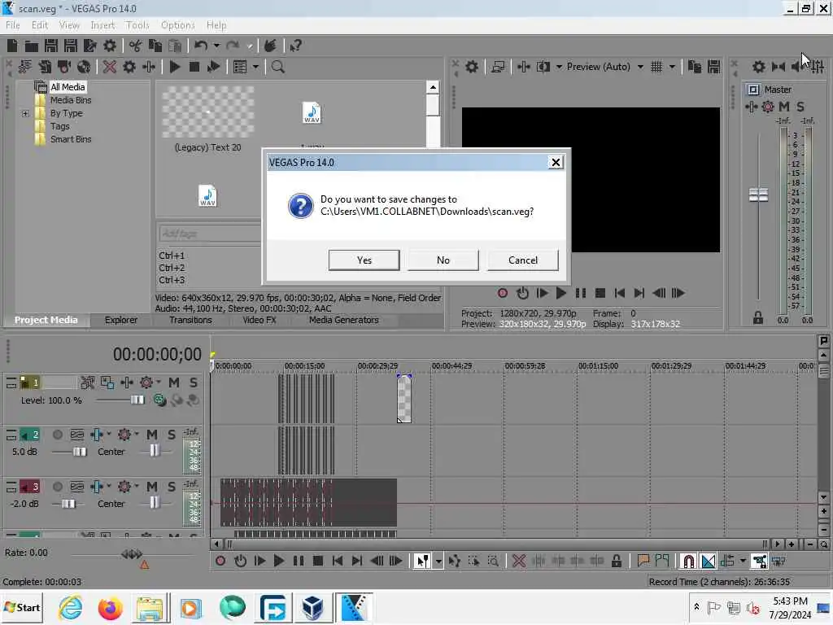The width and height of the screenshot is (833, 625).
Task: Mute video track 1
Action: pos(174,382)
